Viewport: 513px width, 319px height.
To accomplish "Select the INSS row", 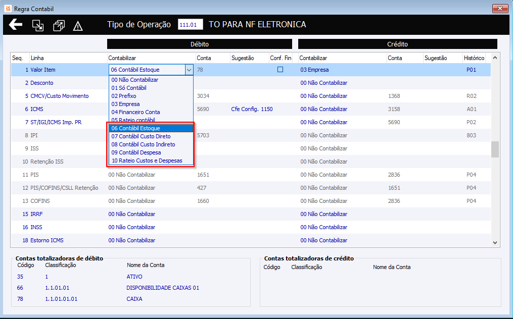I will (x=251, y=227).
